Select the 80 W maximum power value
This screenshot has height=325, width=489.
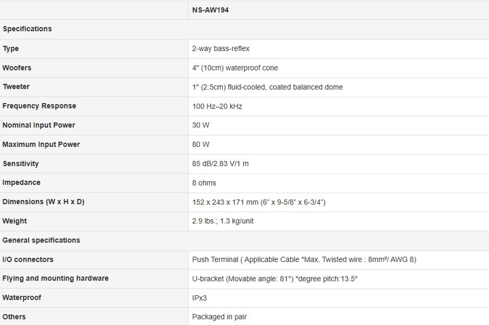pyautogui.click(x=200, y=144)
